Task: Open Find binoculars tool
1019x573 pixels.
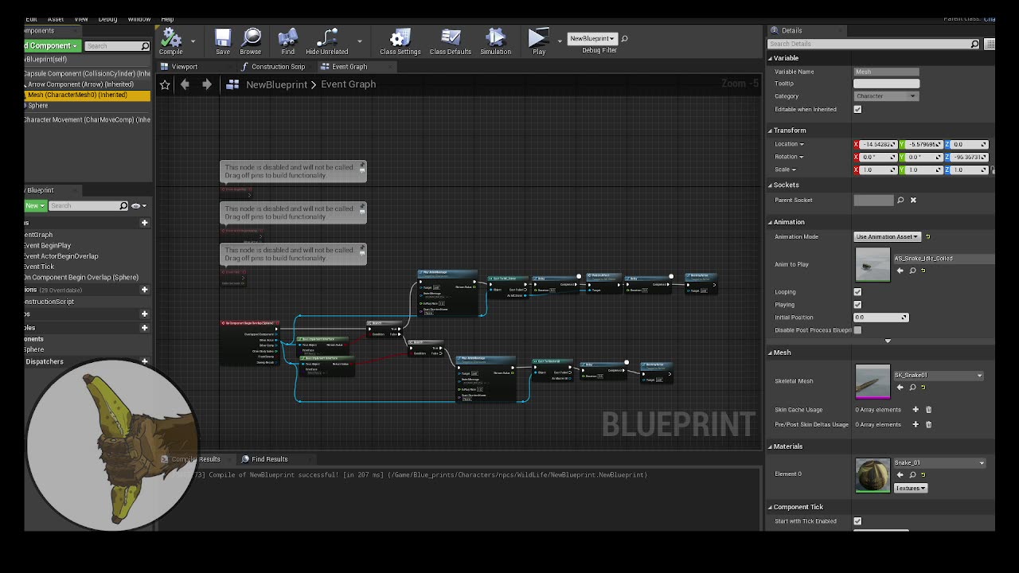Action: (287, 41)
